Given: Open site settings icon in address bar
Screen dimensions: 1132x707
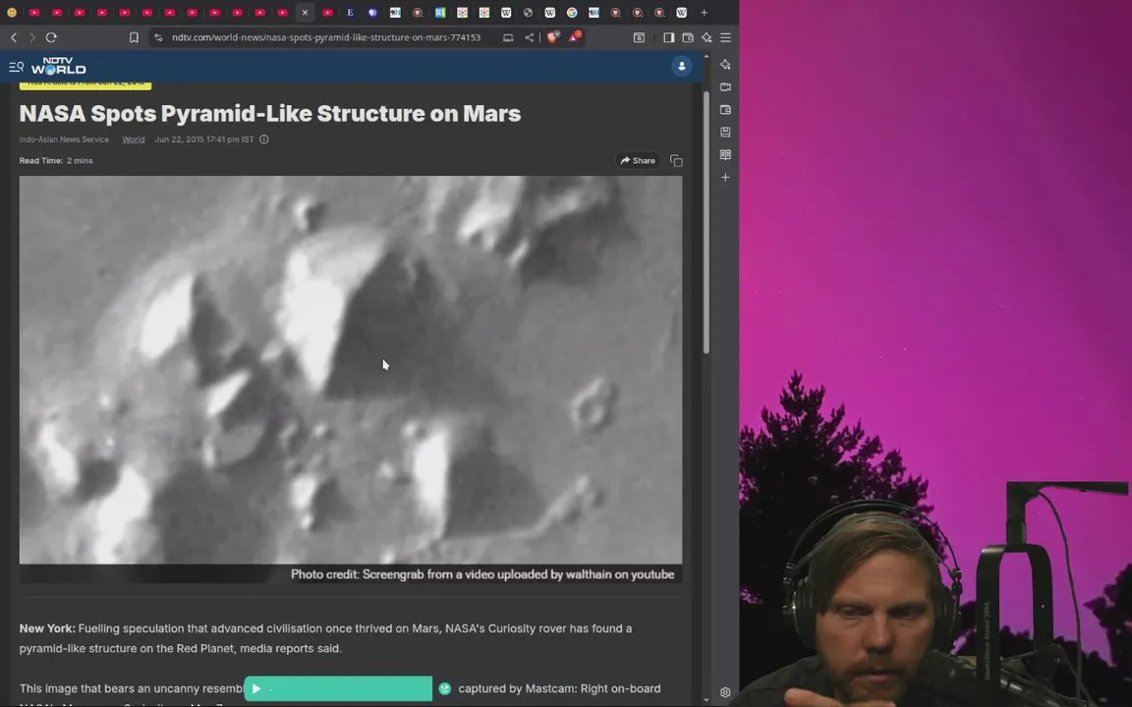Looking at the screenshot, I should point(159,37).
